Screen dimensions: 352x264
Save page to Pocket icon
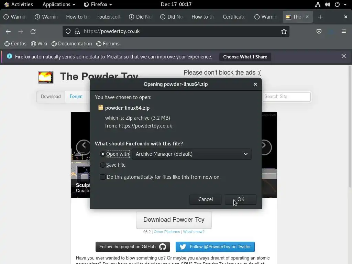pyautogui.click(x=319, y=31)
